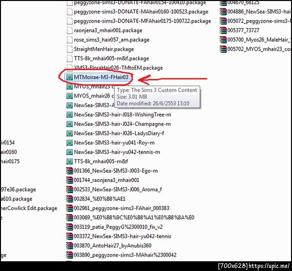Select the peggyzone-sims3-DONATE-MAhair0160-100523.package file icon
This screenshot has height=271, width=292.
click(70, 12)
